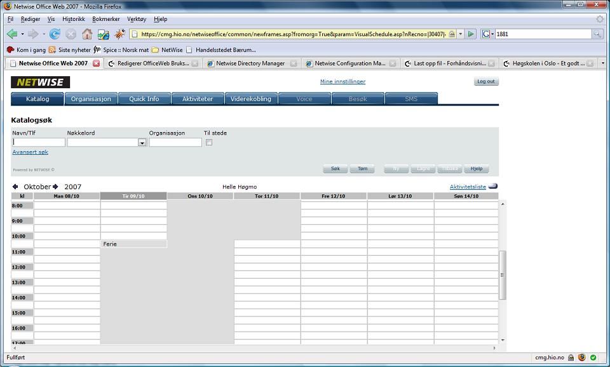Switch to the Katalog tab
Viewport: 610px width, 367px height.
[37, 99]
